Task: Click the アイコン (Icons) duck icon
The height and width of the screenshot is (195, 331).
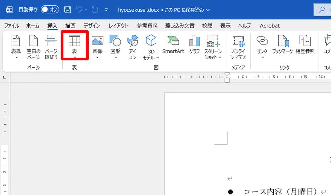Action: click(132, 41)
